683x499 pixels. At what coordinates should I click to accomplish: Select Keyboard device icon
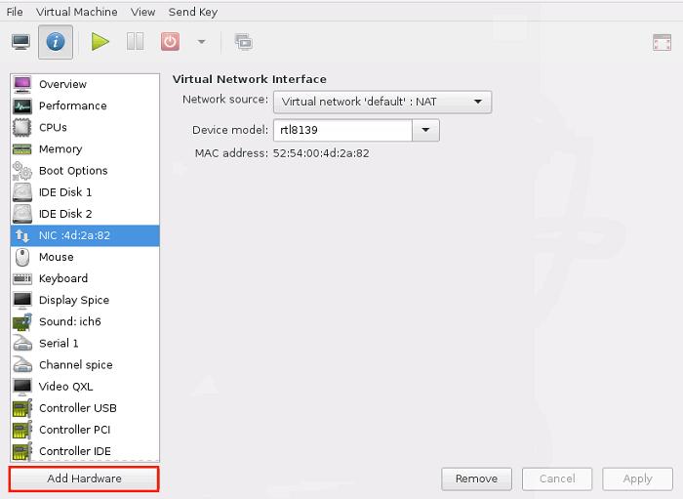pyautogui.click(x=22, y=278)
